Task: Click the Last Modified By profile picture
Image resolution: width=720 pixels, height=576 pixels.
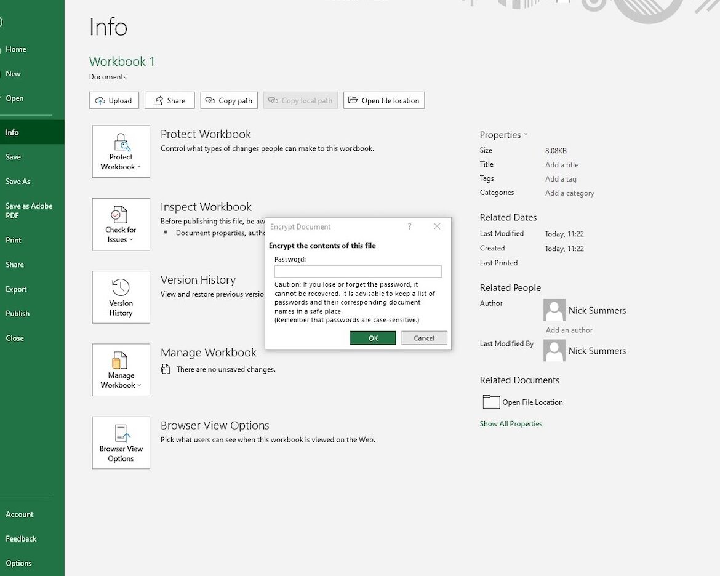Action: (x=554, y=350)
